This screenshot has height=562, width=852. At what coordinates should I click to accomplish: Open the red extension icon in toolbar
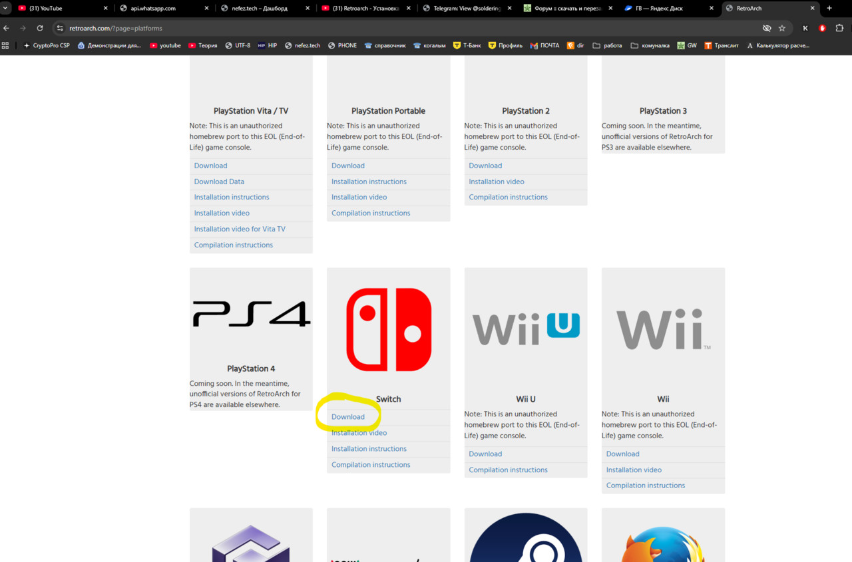tap(823, 29)
